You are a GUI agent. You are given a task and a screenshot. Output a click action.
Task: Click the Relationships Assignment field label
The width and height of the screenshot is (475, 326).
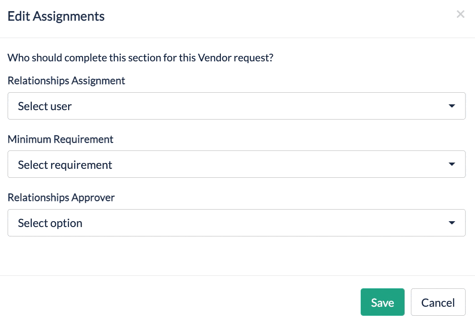(x=66, y=81)
